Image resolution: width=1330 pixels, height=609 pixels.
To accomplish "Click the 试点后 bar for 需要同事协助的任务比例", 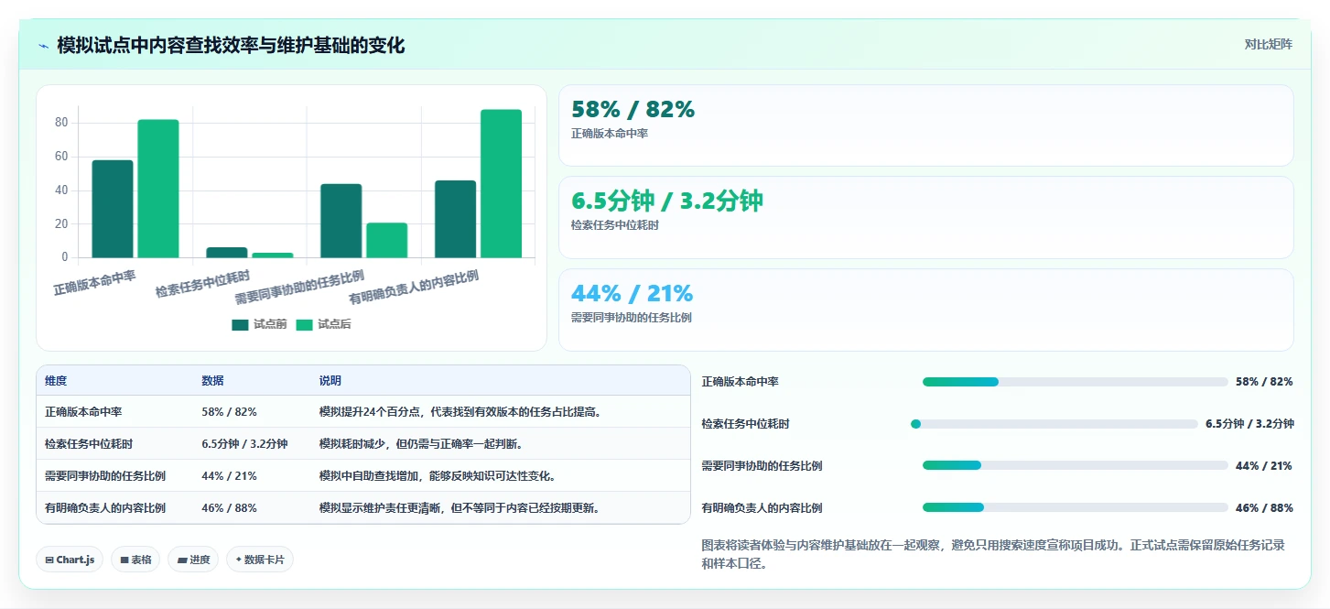I will pos(386,240).
